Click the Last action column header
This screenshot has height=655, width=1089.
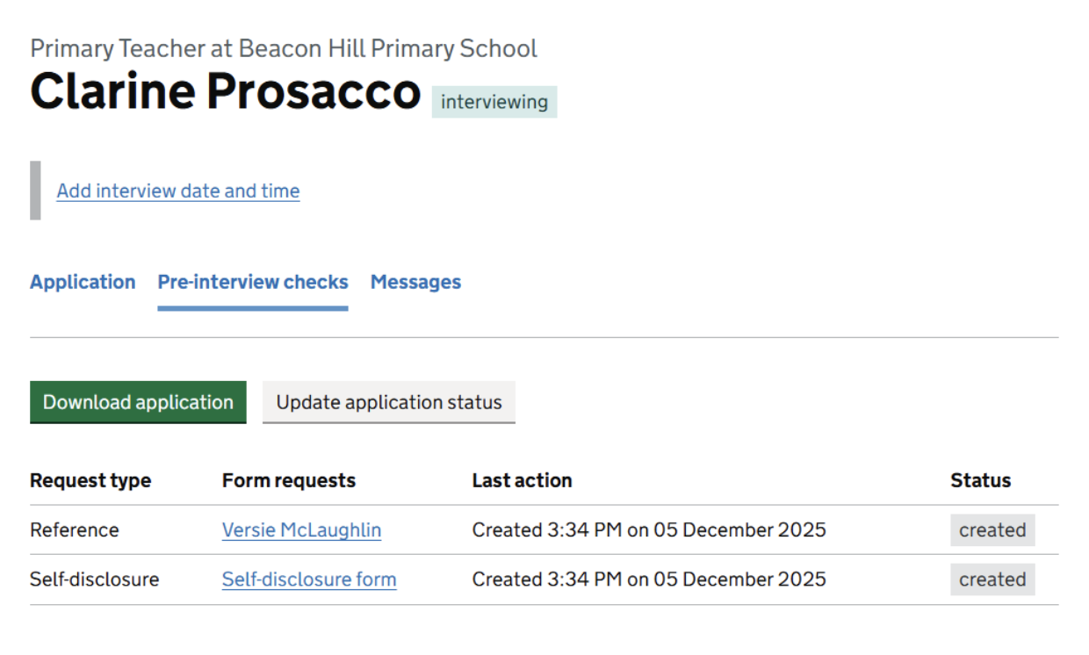click(522, 481)
